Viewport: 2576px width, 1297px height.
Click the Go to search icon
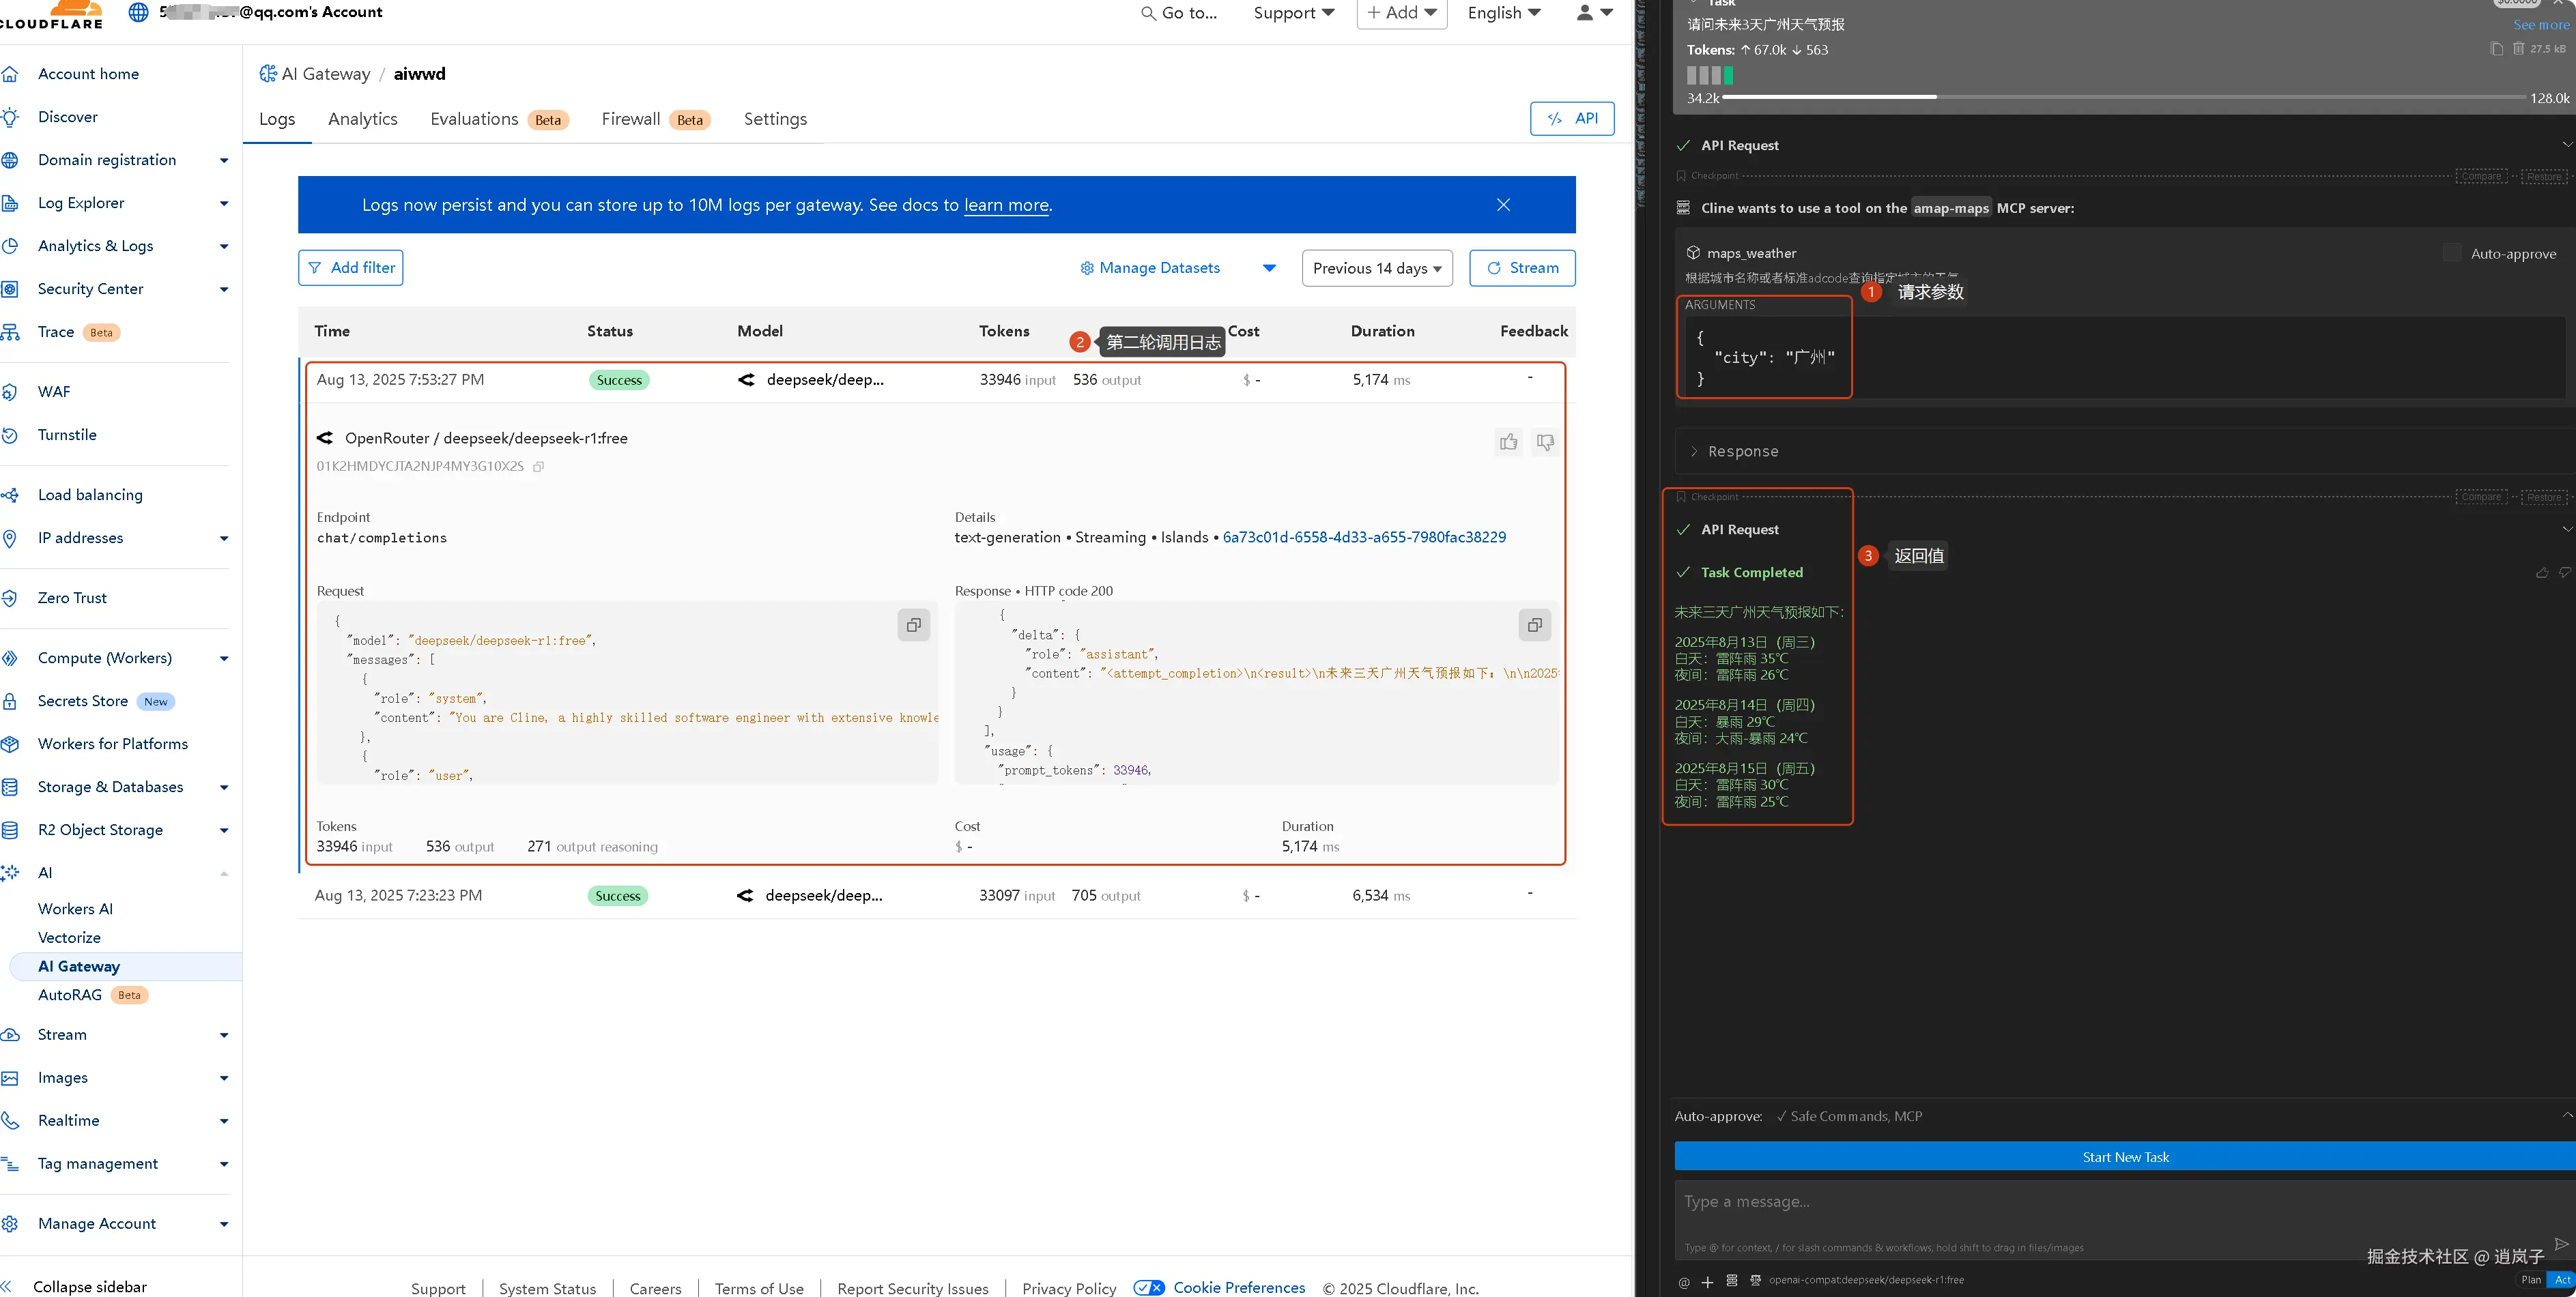coord(1148,13)
